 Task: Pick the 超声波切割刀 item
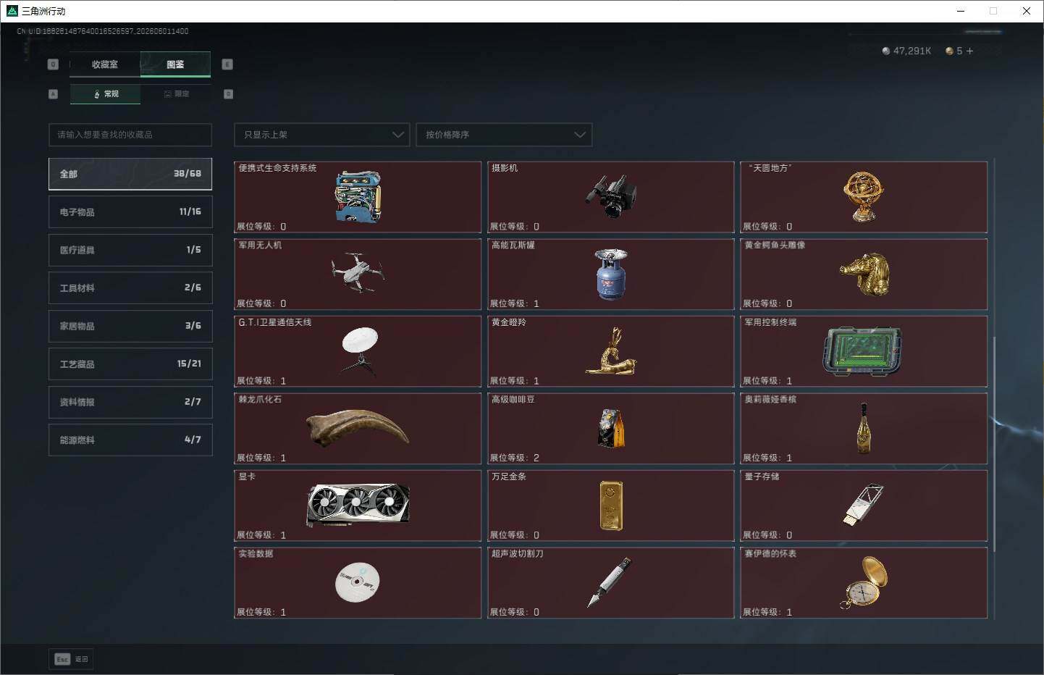610,583
